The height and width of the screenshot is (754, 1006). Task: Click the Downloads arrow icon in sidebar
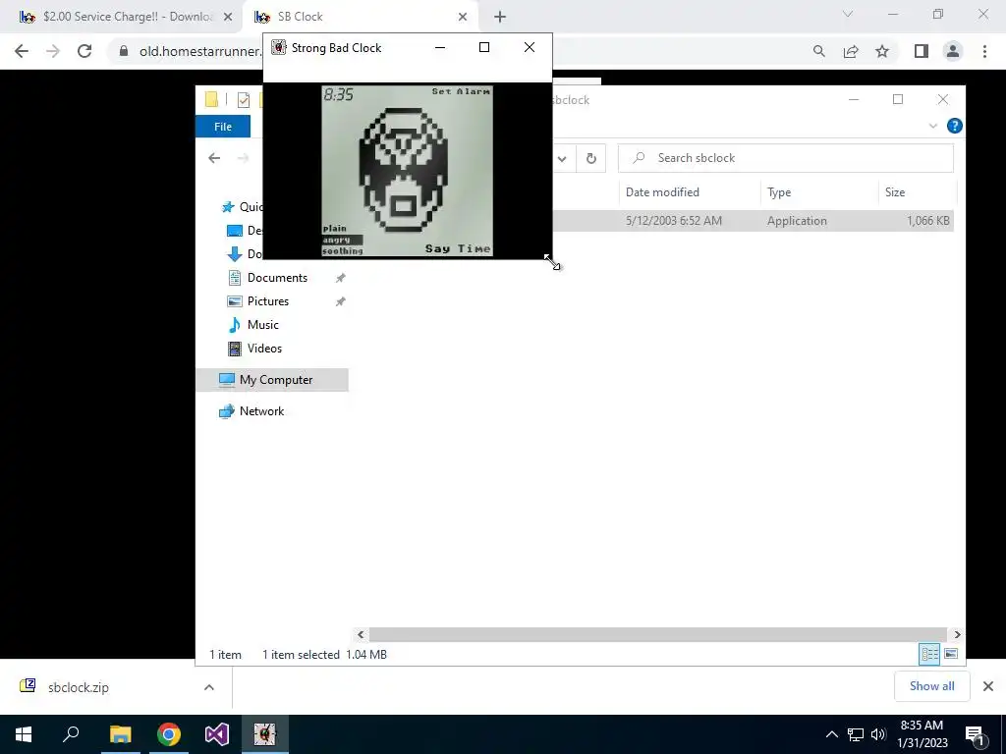(235, 254)
